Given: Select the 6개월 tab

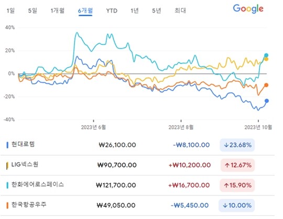Looking at the screenshot, I should pyautogui.click(x=85, y=10).
